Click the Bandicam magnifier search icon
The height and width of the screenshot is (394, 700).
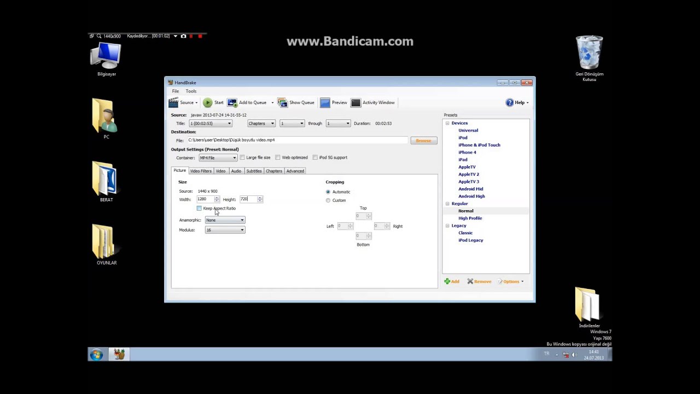(x=99, y=36)
